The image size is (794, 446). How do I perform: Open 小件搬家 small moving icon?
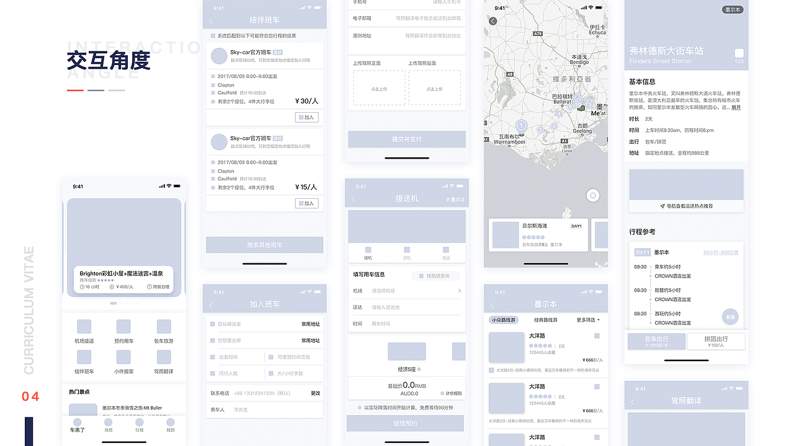(x=123, y=357)
